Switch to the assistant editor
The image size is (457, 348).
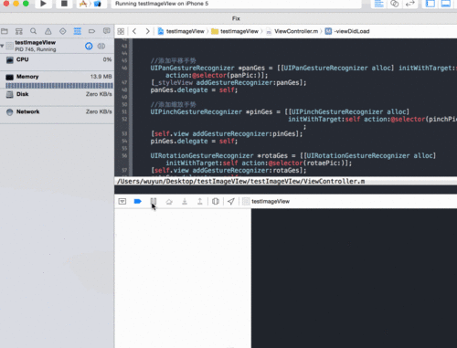[x=395, y=4]
